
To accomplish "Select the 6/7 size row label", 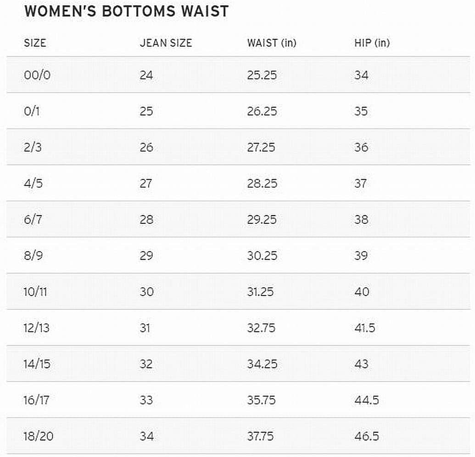I will (33, 219).
